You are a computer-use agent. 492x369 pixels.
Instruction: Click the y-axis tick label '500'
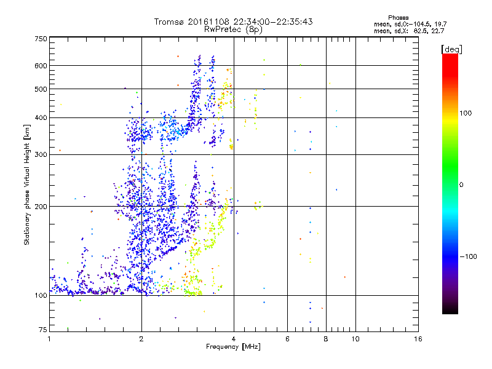[41, 89]
